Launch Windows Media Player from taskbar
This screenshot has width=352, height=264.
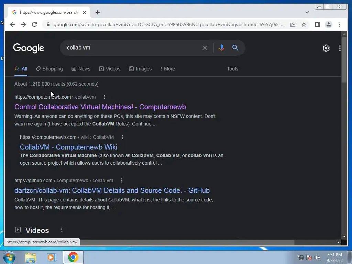[x=52, y=257]
